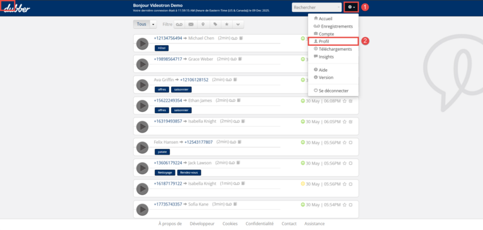
Task: Tick checkbox on +16187179122 row
Action: [350, 184]
